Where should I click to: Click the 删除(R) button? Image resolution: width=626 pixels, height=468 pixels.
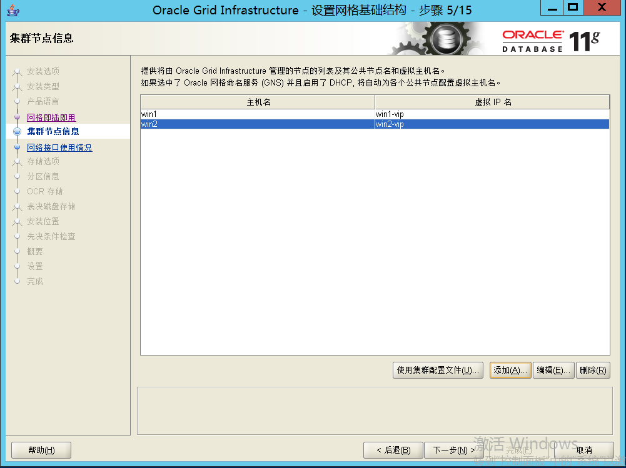point(593,371)
